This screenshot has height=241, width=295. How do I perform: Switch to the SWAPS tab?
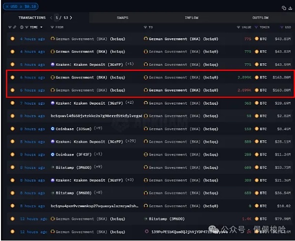pos(122,18)
